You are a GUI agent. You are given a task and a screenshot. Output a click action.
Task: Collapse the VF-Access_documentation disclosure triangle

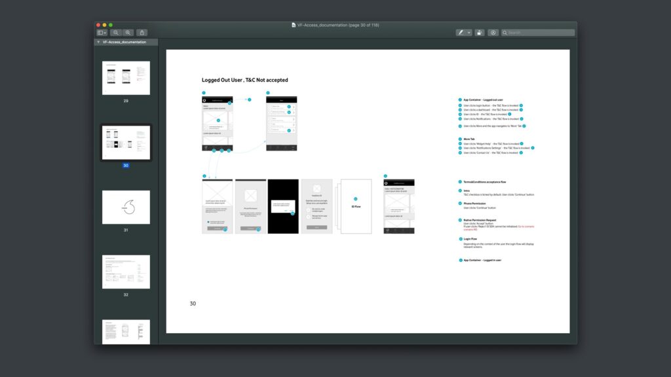pos(98,42)
